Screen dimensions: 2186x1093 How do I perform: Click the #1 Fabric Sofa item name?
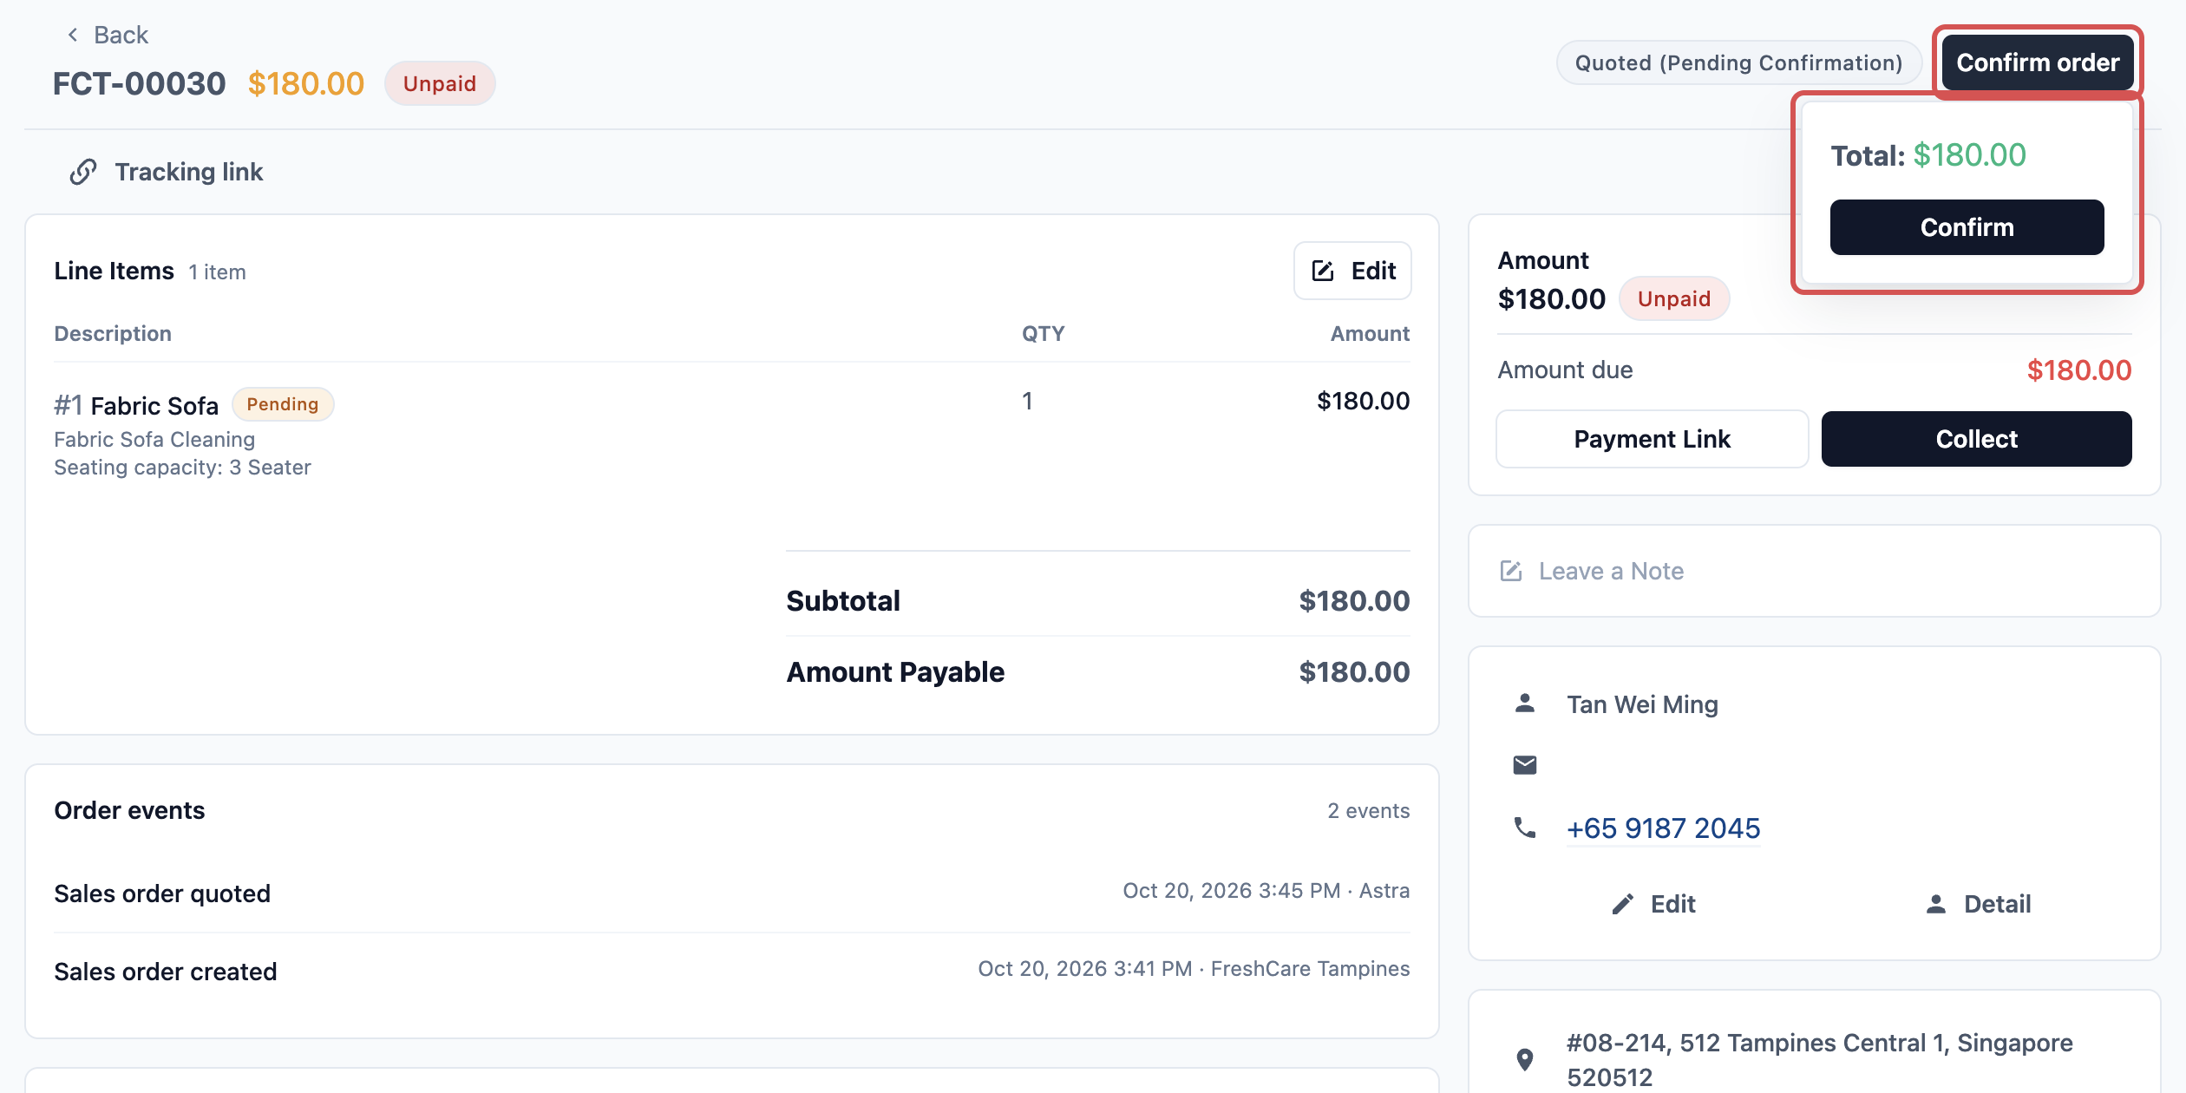pyautogui.click(x=136, y=405)
